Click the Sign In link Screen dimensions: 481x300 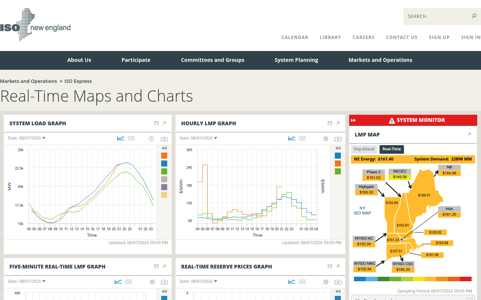click(471, 37)
